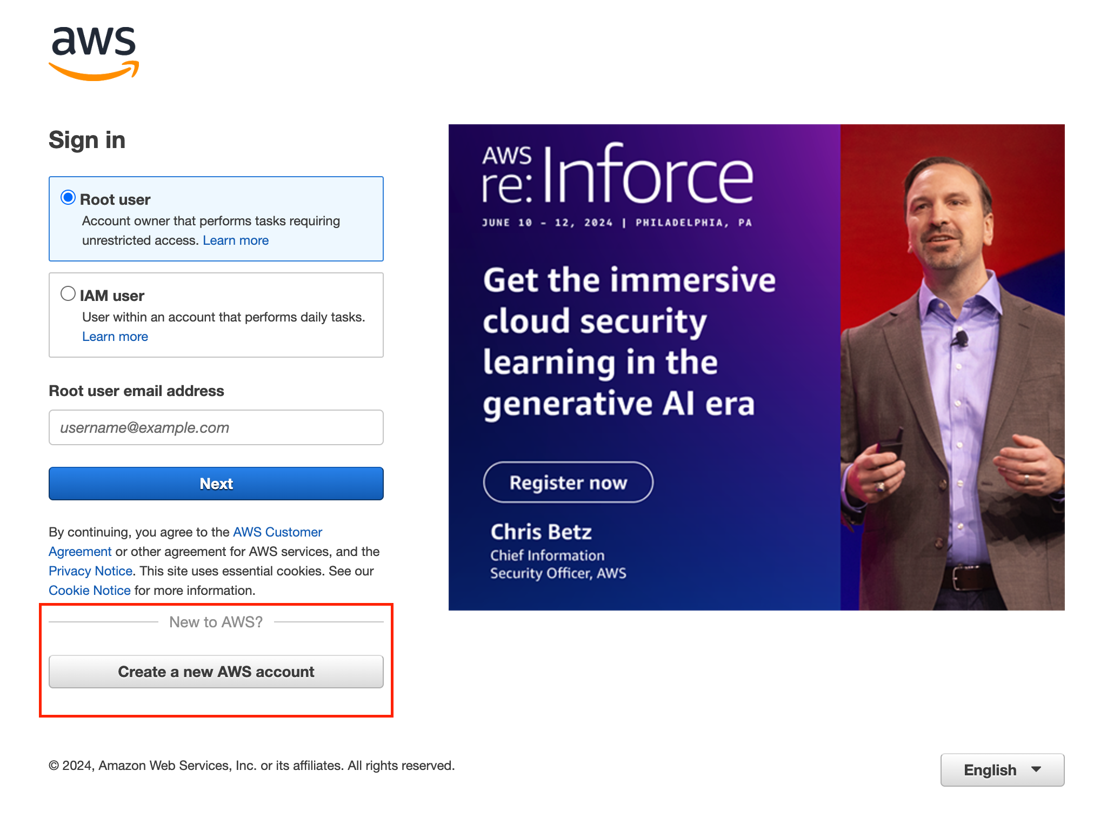
Task: Open Learn more link under Root user
Action: [235, 240]
